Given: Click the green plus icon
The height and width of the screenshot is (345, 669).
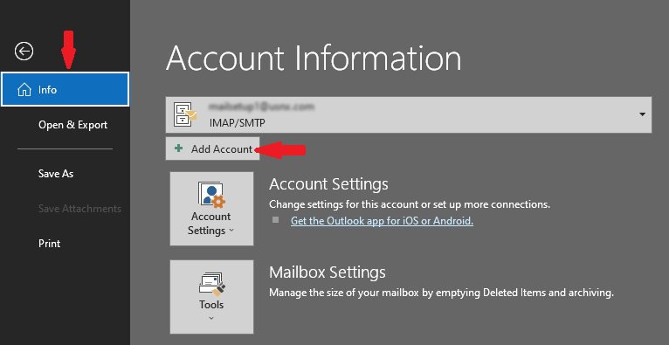Looking at the screenshot, I should click(x=179, y=148).
